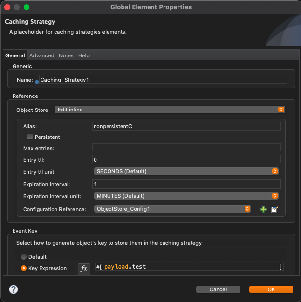Click the green plus add configuration icon
Viewport: 301px width, 302px height.
coord(263,209)
